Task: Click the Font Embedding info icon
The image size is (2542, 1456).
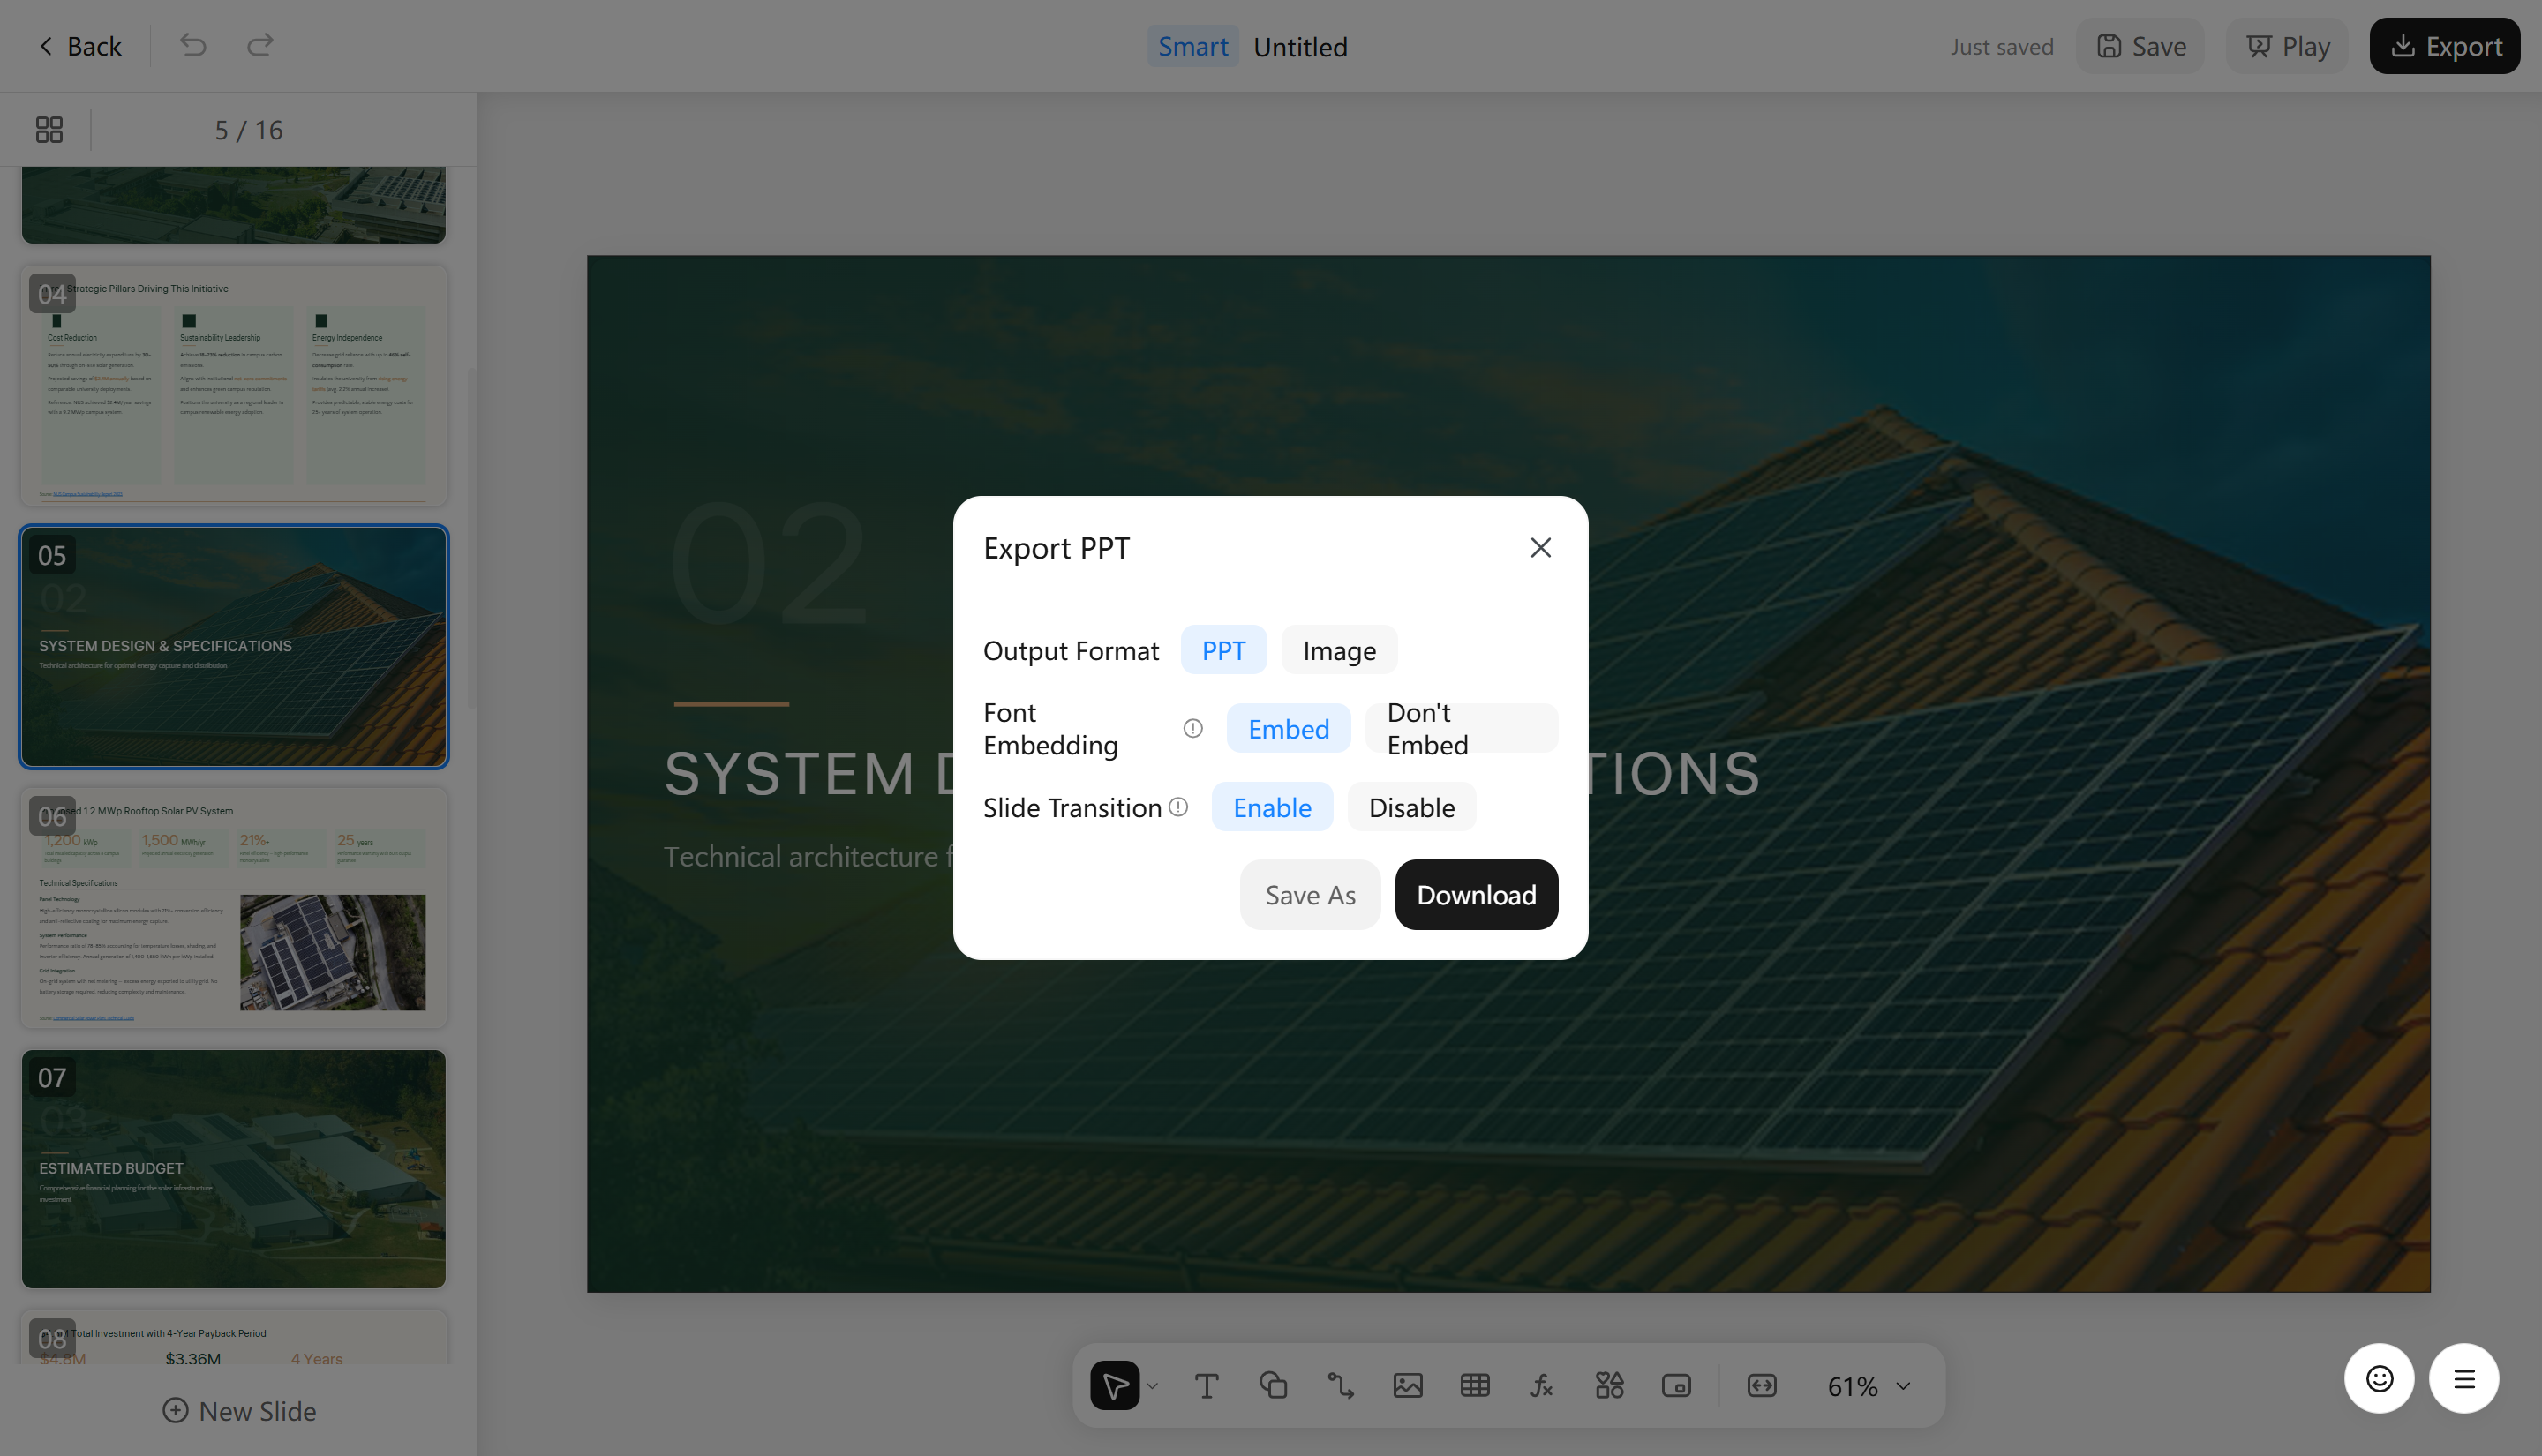Action: tap(1192, 729)
